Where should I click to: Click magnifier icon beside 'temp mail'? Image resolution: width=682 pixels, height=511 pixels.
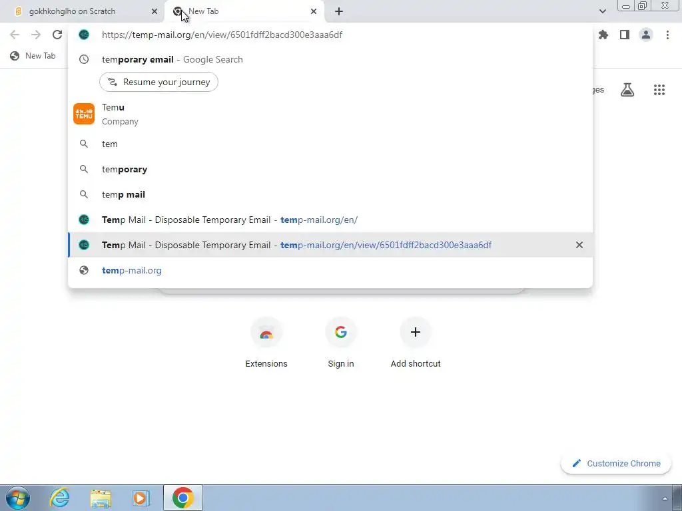tap(84, 194)
